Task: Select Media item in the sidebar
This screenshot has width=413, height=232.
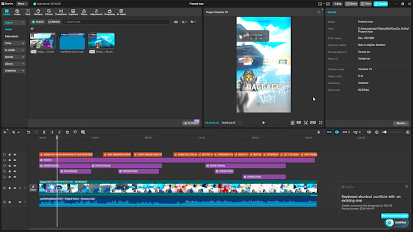Action: click(x=9, y=30)
